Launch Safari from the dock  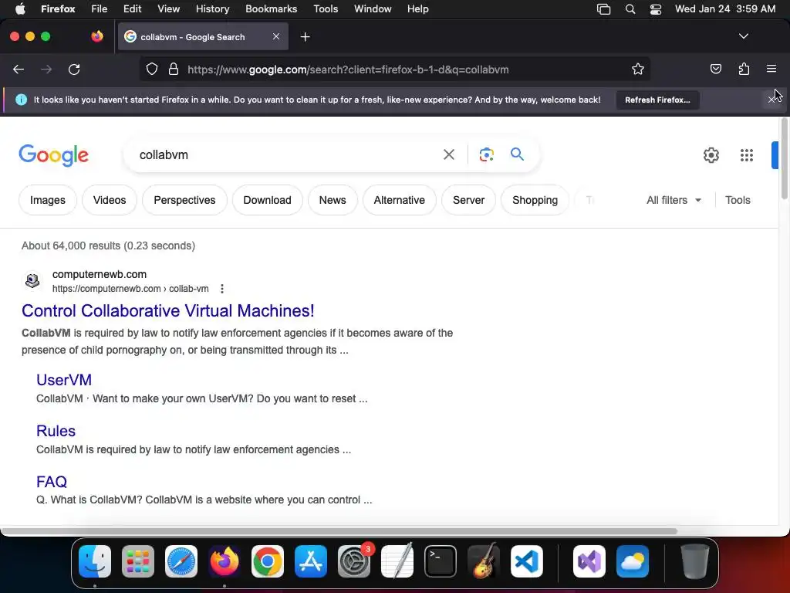pyautogui.click(x=181, y=561)
